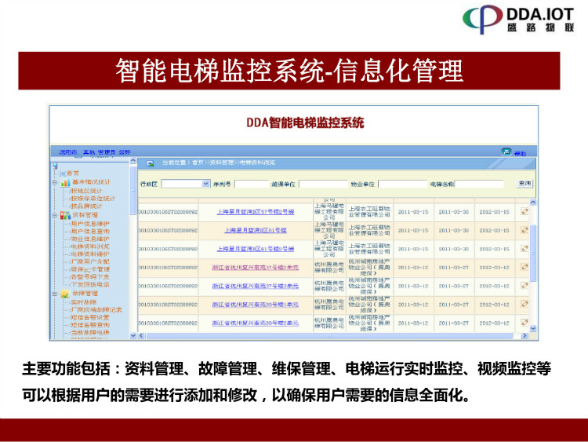Open 厂商用户分配 in the tree
The image size is (588, 442).
click(90, 261)
